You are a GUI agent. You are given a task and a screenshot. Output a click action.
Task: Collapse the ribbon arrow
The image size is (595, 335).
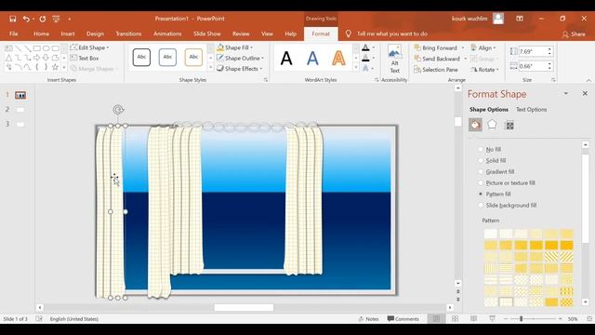(x=588, y=80)
